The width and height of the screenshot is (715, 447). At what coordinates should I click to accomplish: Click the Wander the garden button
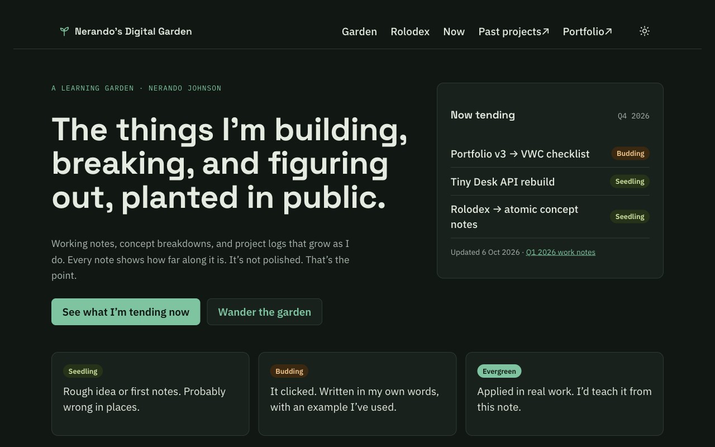point(264,312)
